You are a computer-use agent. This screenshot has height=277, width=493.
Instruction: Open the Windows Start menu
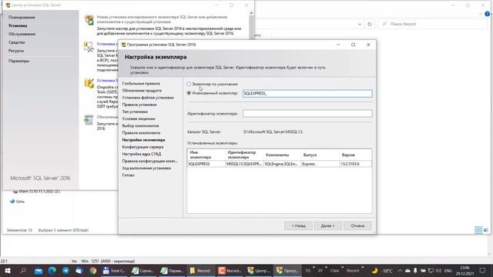coord(7,270)
